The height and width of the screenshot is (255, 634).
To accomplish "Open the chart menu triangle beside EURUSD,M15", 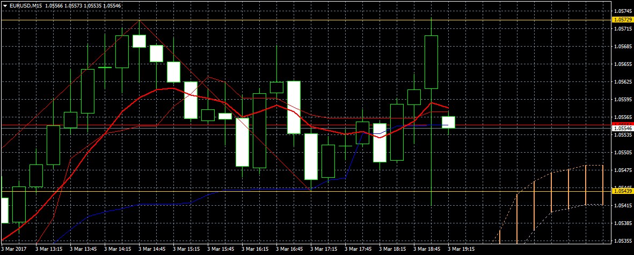I will coord(5,6).
